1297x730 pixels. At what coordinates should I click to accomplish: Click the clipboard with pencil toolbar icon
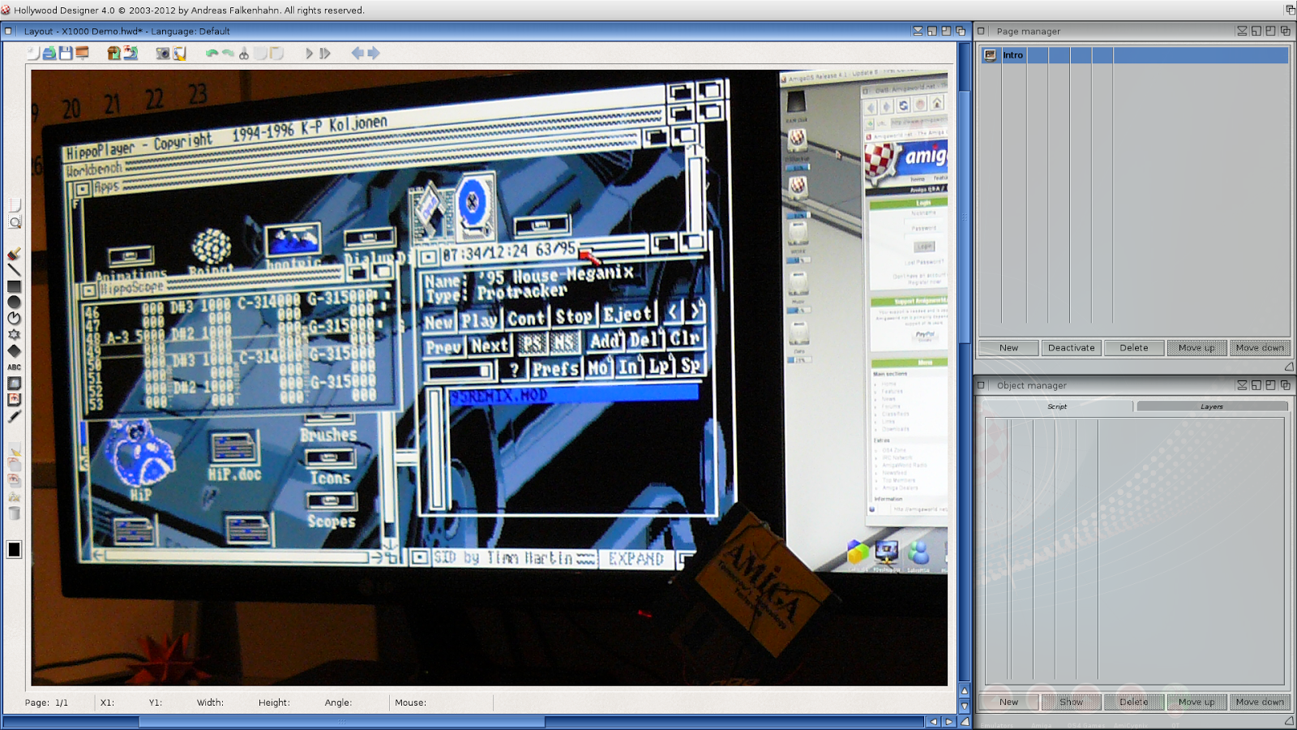point(179,54)
